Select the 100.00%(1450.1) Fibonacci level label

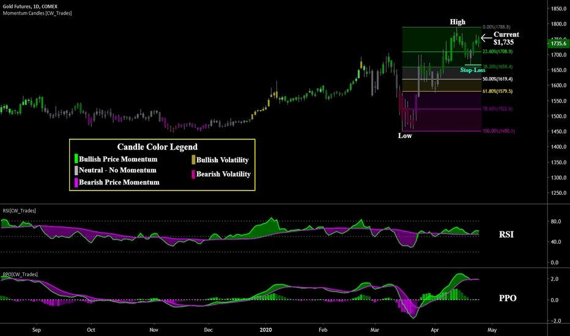499,131
